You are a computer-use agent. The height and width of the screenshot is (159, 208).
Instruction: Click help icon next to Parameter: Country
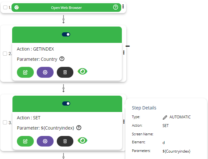pyautogui.click(x=62, y=59)
